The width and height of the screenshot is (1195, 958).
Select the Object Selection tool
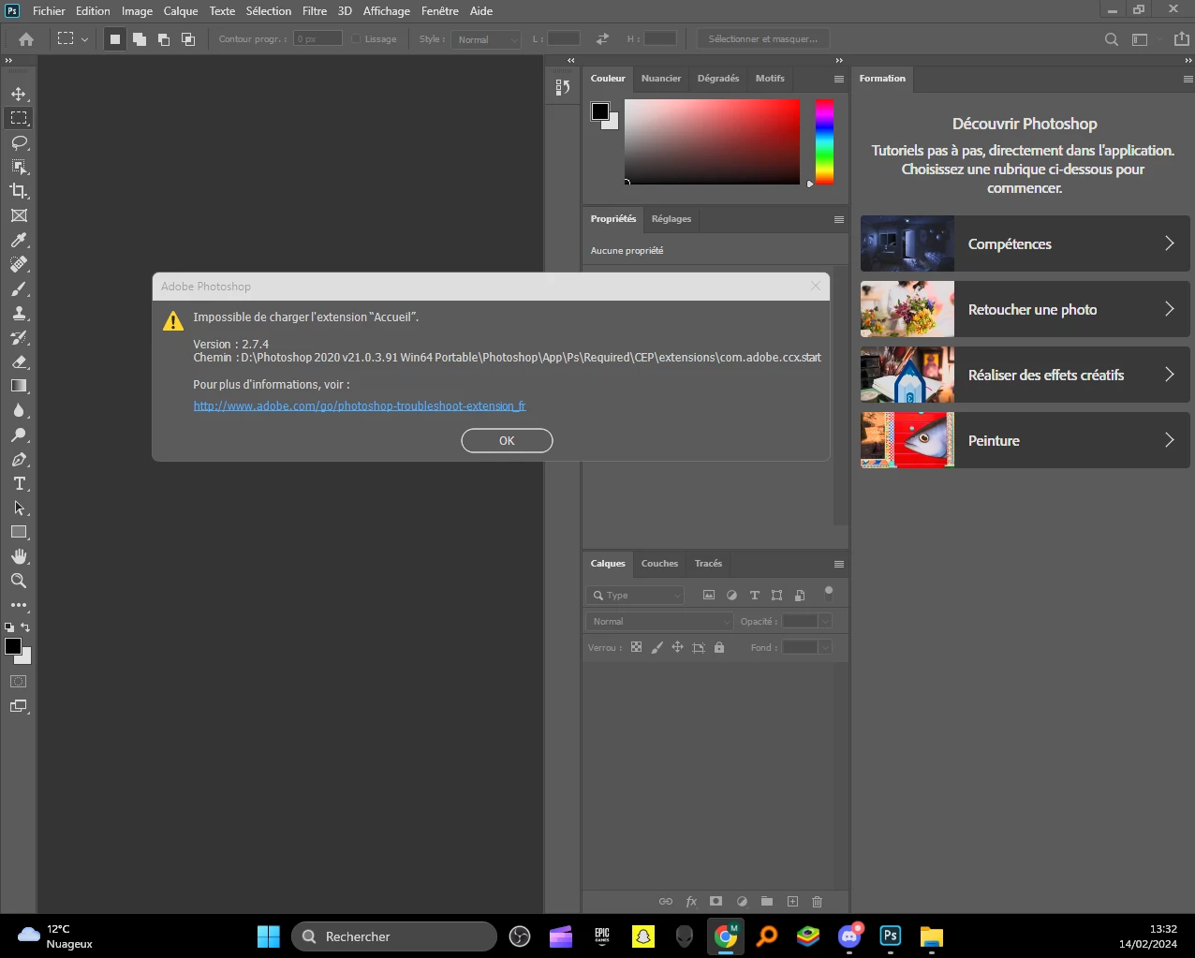pos(19,167)
